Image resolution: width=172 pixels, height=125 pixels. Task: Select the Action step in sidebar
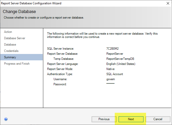[8, 32]
